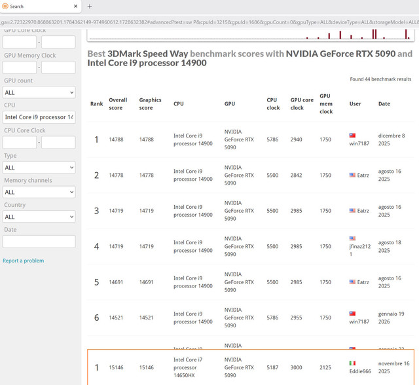The image size is (419, 385).
Task: Click GPU Memory Clock minimum field
Action: click(20, 67)
